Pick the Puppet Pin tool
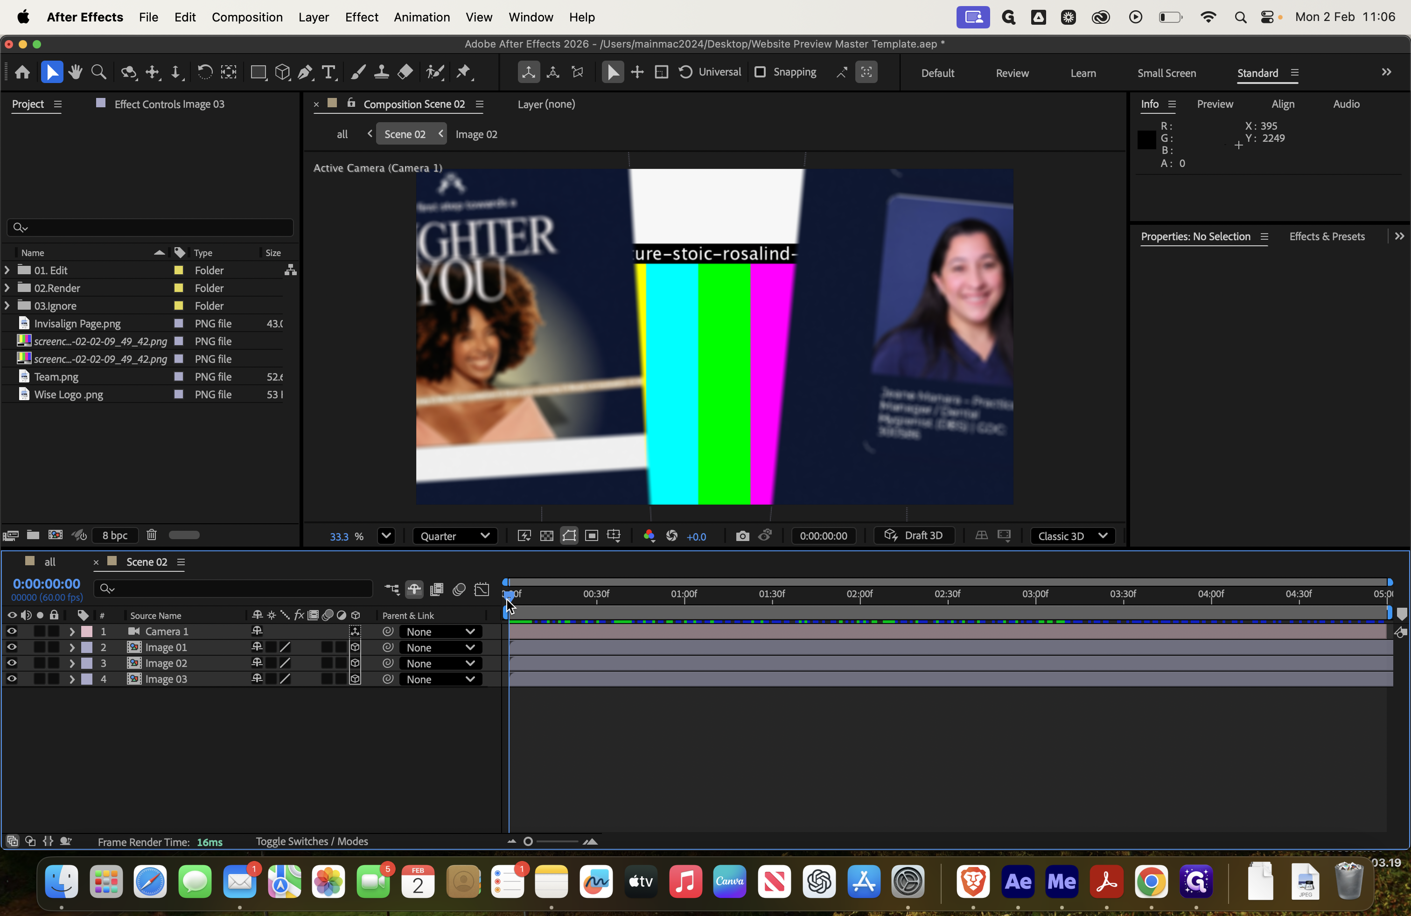 click(x=464, y=72)
